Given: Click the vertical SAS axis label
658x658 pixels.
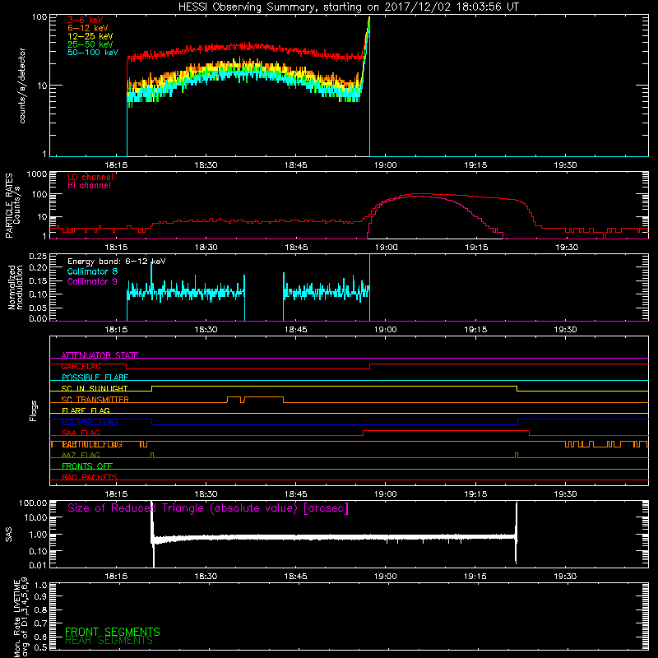Looking at the screenshot, I should [8, 535].
